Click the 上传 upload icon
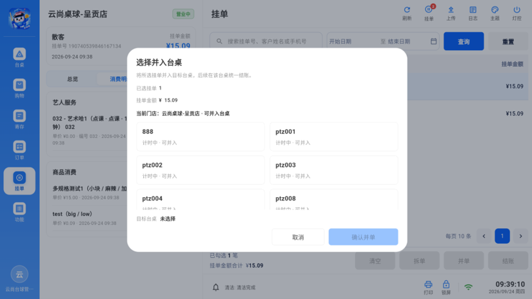 [x=451, y=14]
